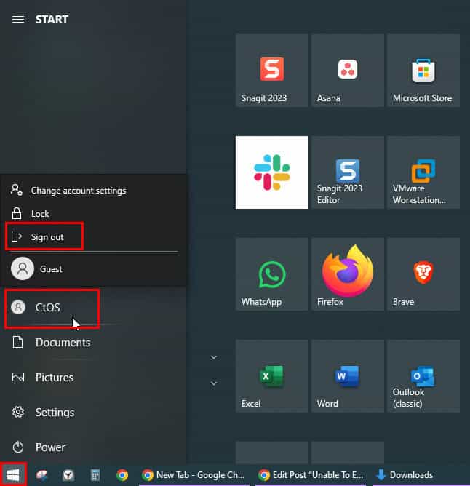Launch VMware Workstation tile
The width and height of the screenshot is (470, 486).
(x=423, y=172)
